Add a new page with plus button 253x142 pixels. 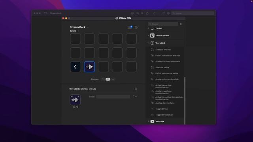113,79
